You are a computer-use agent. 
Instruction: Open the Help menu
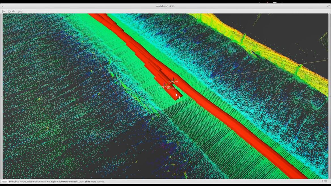(20, 11)
